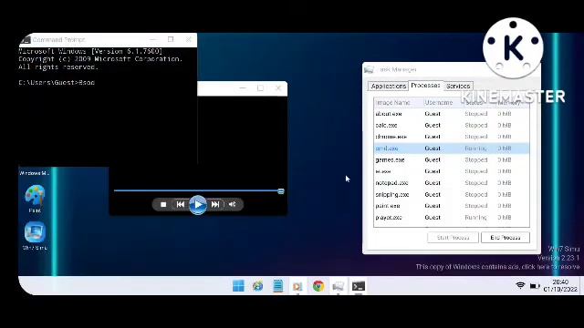Minimize the Command Prompt window
Screen dimensions: 584x328
click(152, 39)
